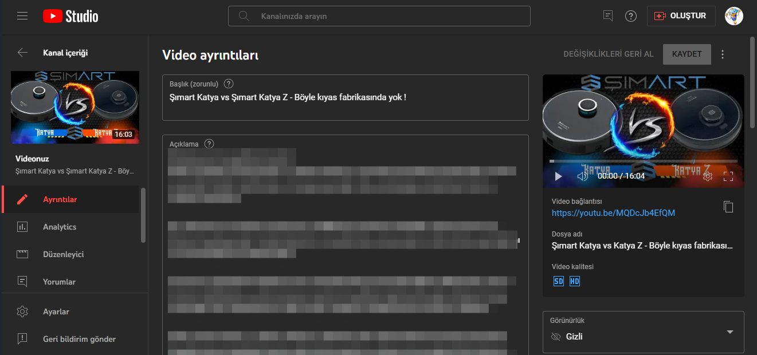Viewport: 757px width, 355px height.
Task: Click the Ayarlar gear icon
Action: (22, 311)
